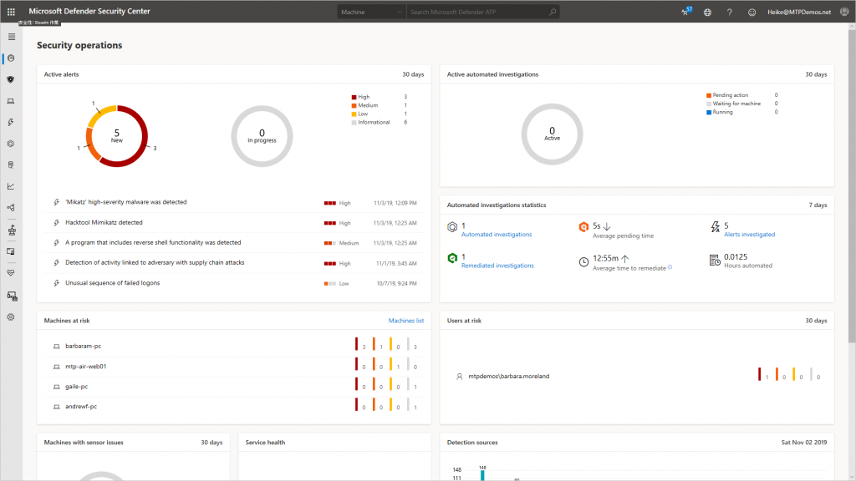Viewport: 856px width, 481px height.
Task: Open the Automated investigations link
Action: coord(497,235)
